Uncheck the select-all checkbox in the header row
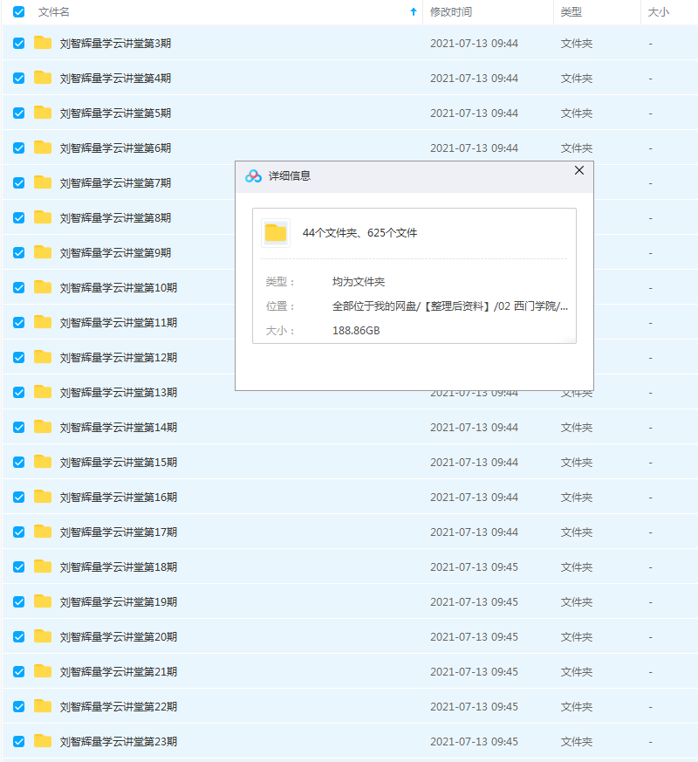698x762 pixels. [18, 12]
